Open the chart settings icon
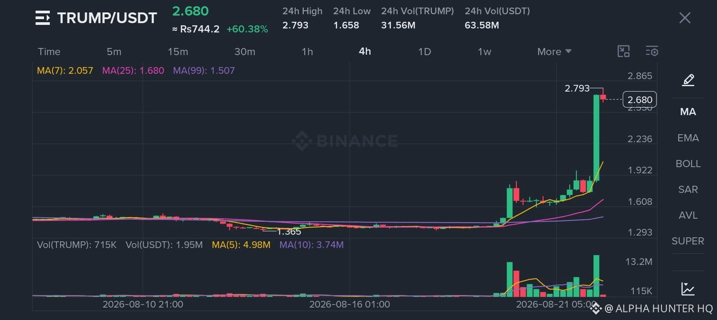Image resolution: width=717 pixels, height=320 pixels. (x=652, y=51)
